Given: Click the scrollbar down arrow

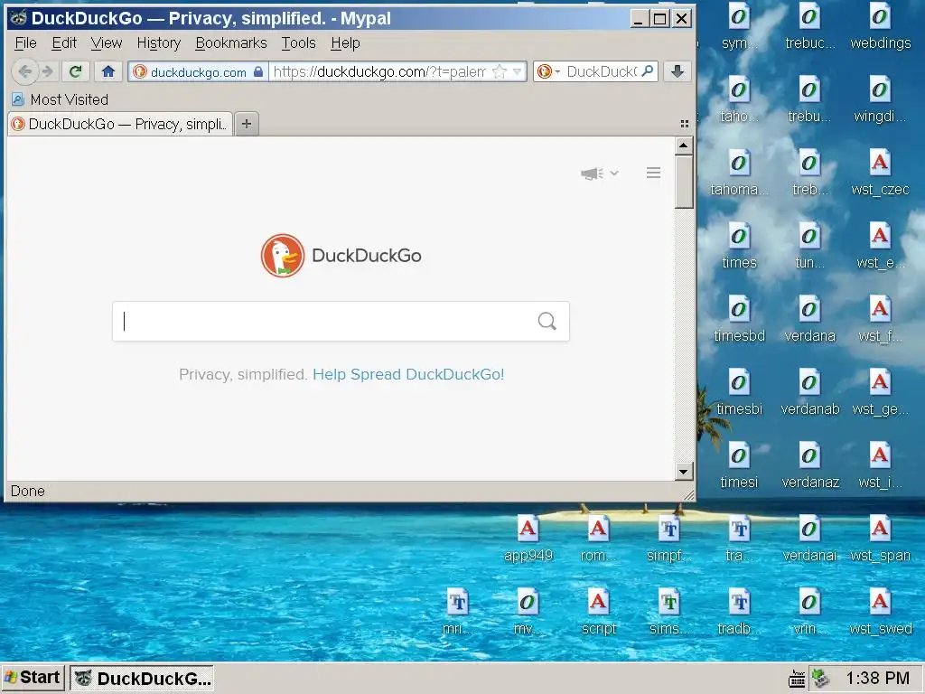Looking at the screenshot, I should [x=683, y=471].
